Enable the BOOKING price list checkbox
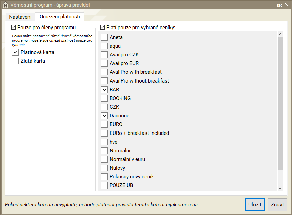 coord(104,98)
